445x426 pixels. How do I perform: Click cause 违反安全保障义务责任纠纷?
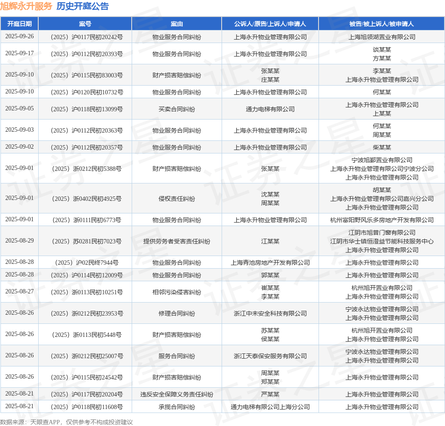(x=176, y=395)
